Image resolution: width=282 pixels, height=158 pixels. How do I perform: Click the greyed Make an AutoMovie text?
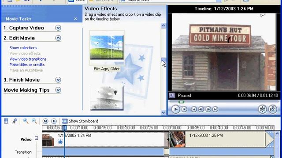(26, 70)
